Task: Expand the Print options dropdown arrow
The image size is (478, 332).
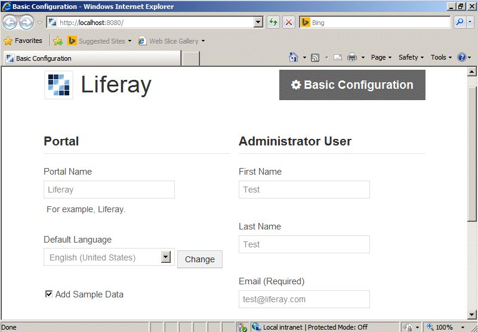Action: coord(363,58)
